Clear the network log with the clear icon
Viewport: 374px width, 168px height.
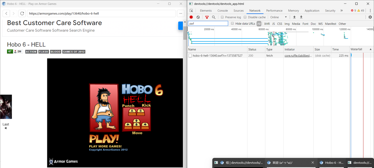(198, 17)
